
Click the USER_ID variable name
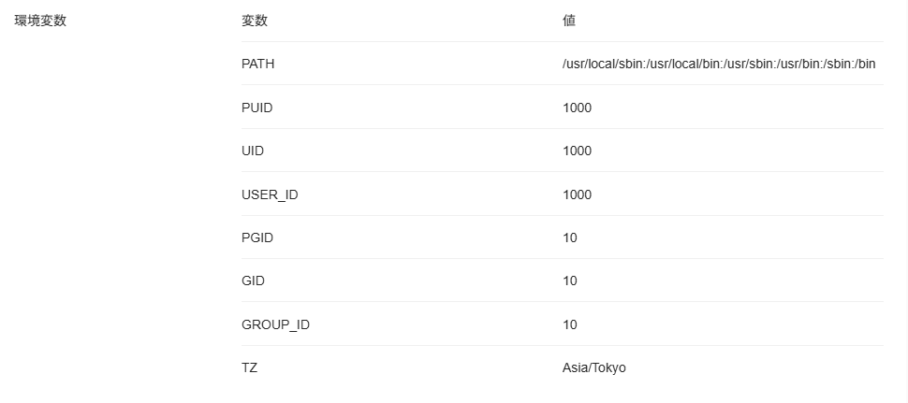point(270,194)
